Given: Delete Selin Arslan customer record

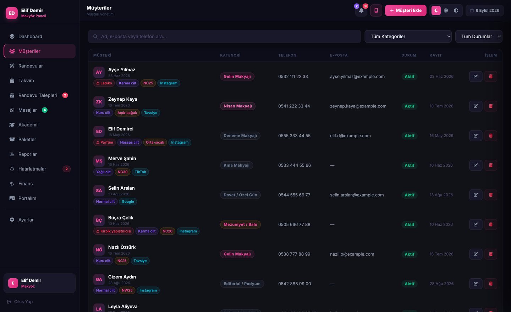Looking at the screenshot, I should (x=491, y=195).
